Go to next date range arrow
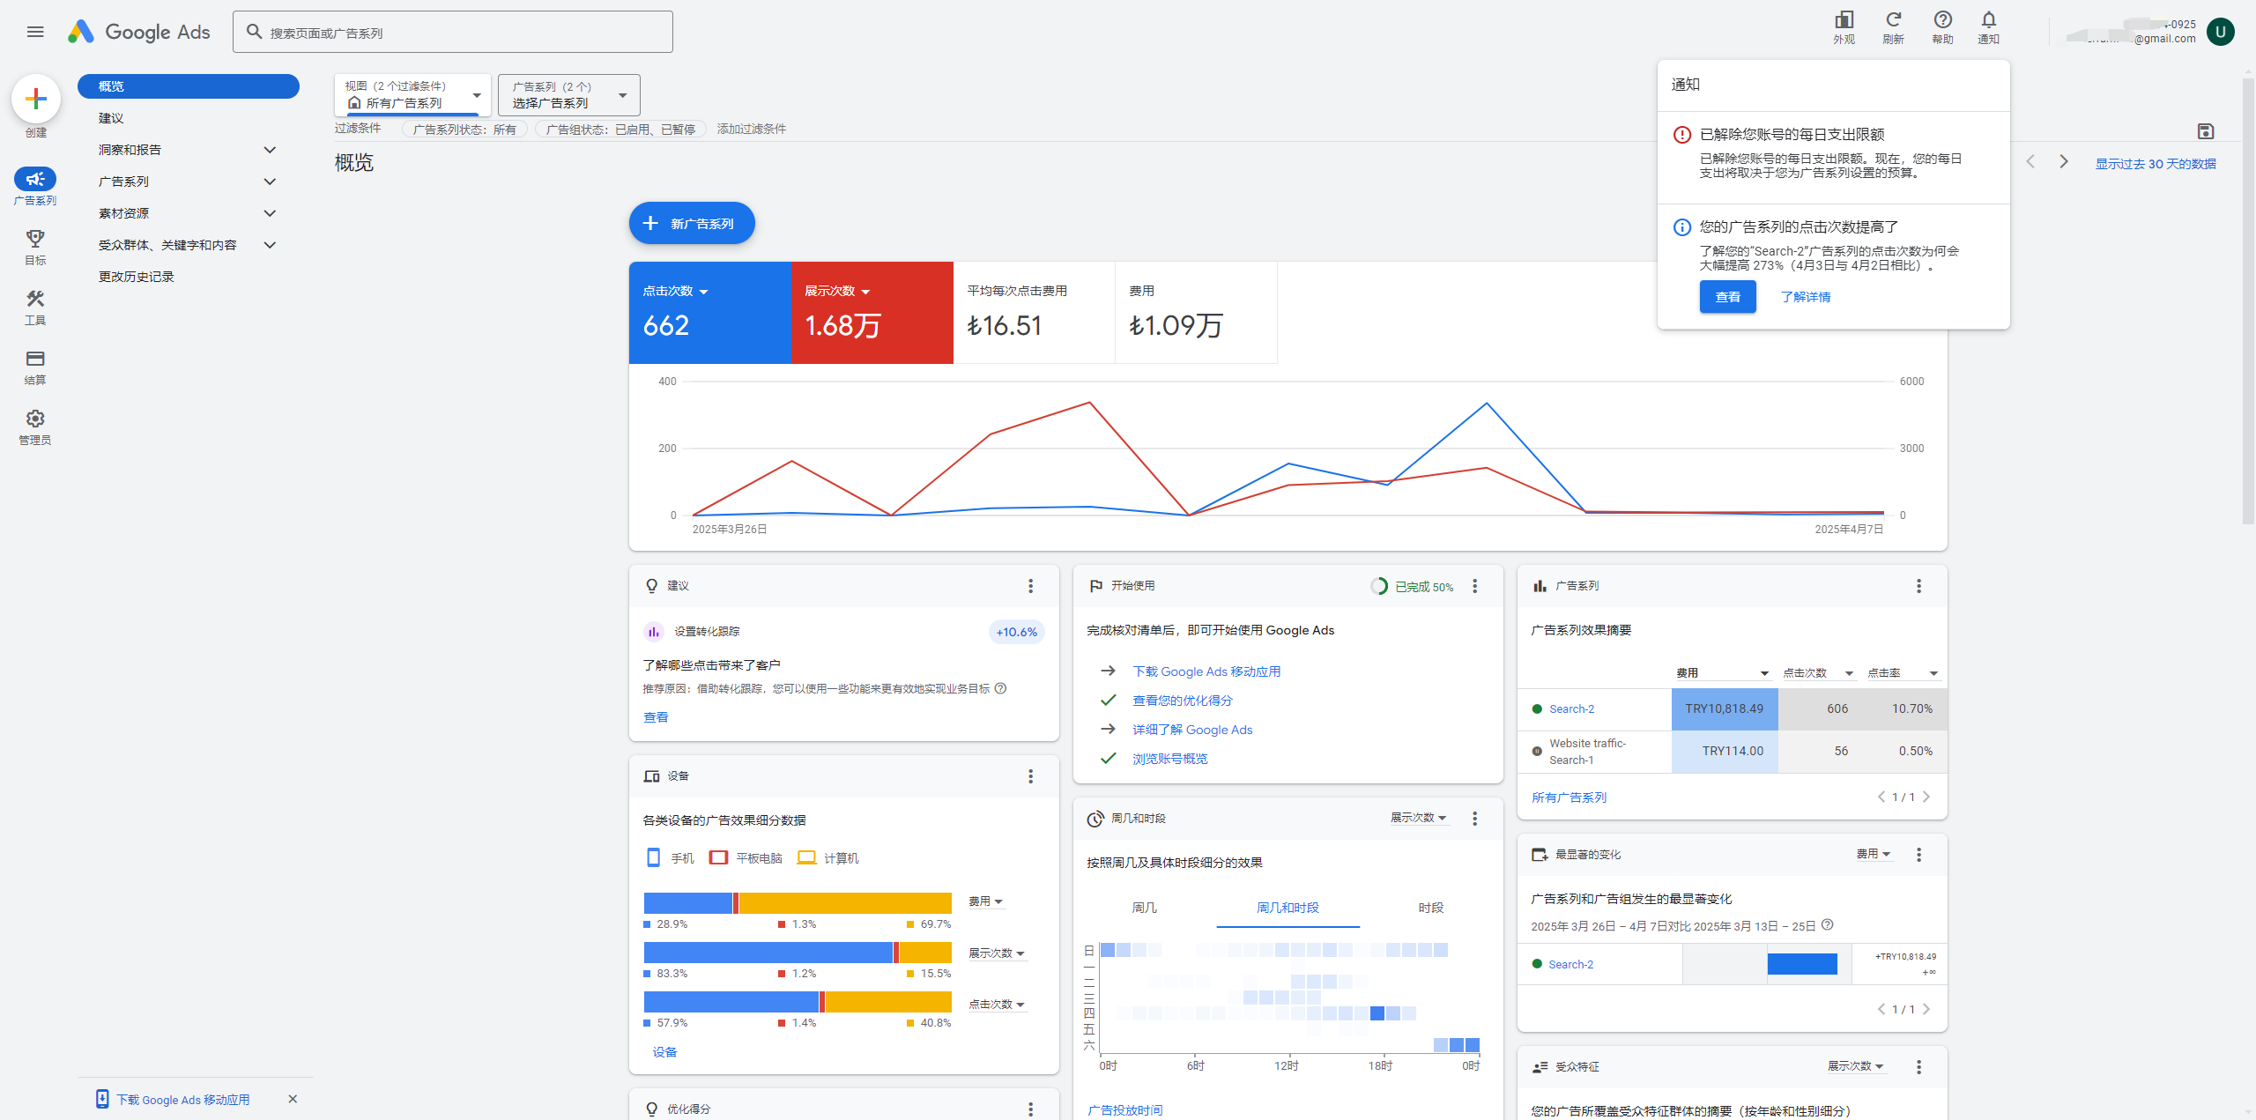This screenshot has width=2256, height=1120. (2064, 162)
